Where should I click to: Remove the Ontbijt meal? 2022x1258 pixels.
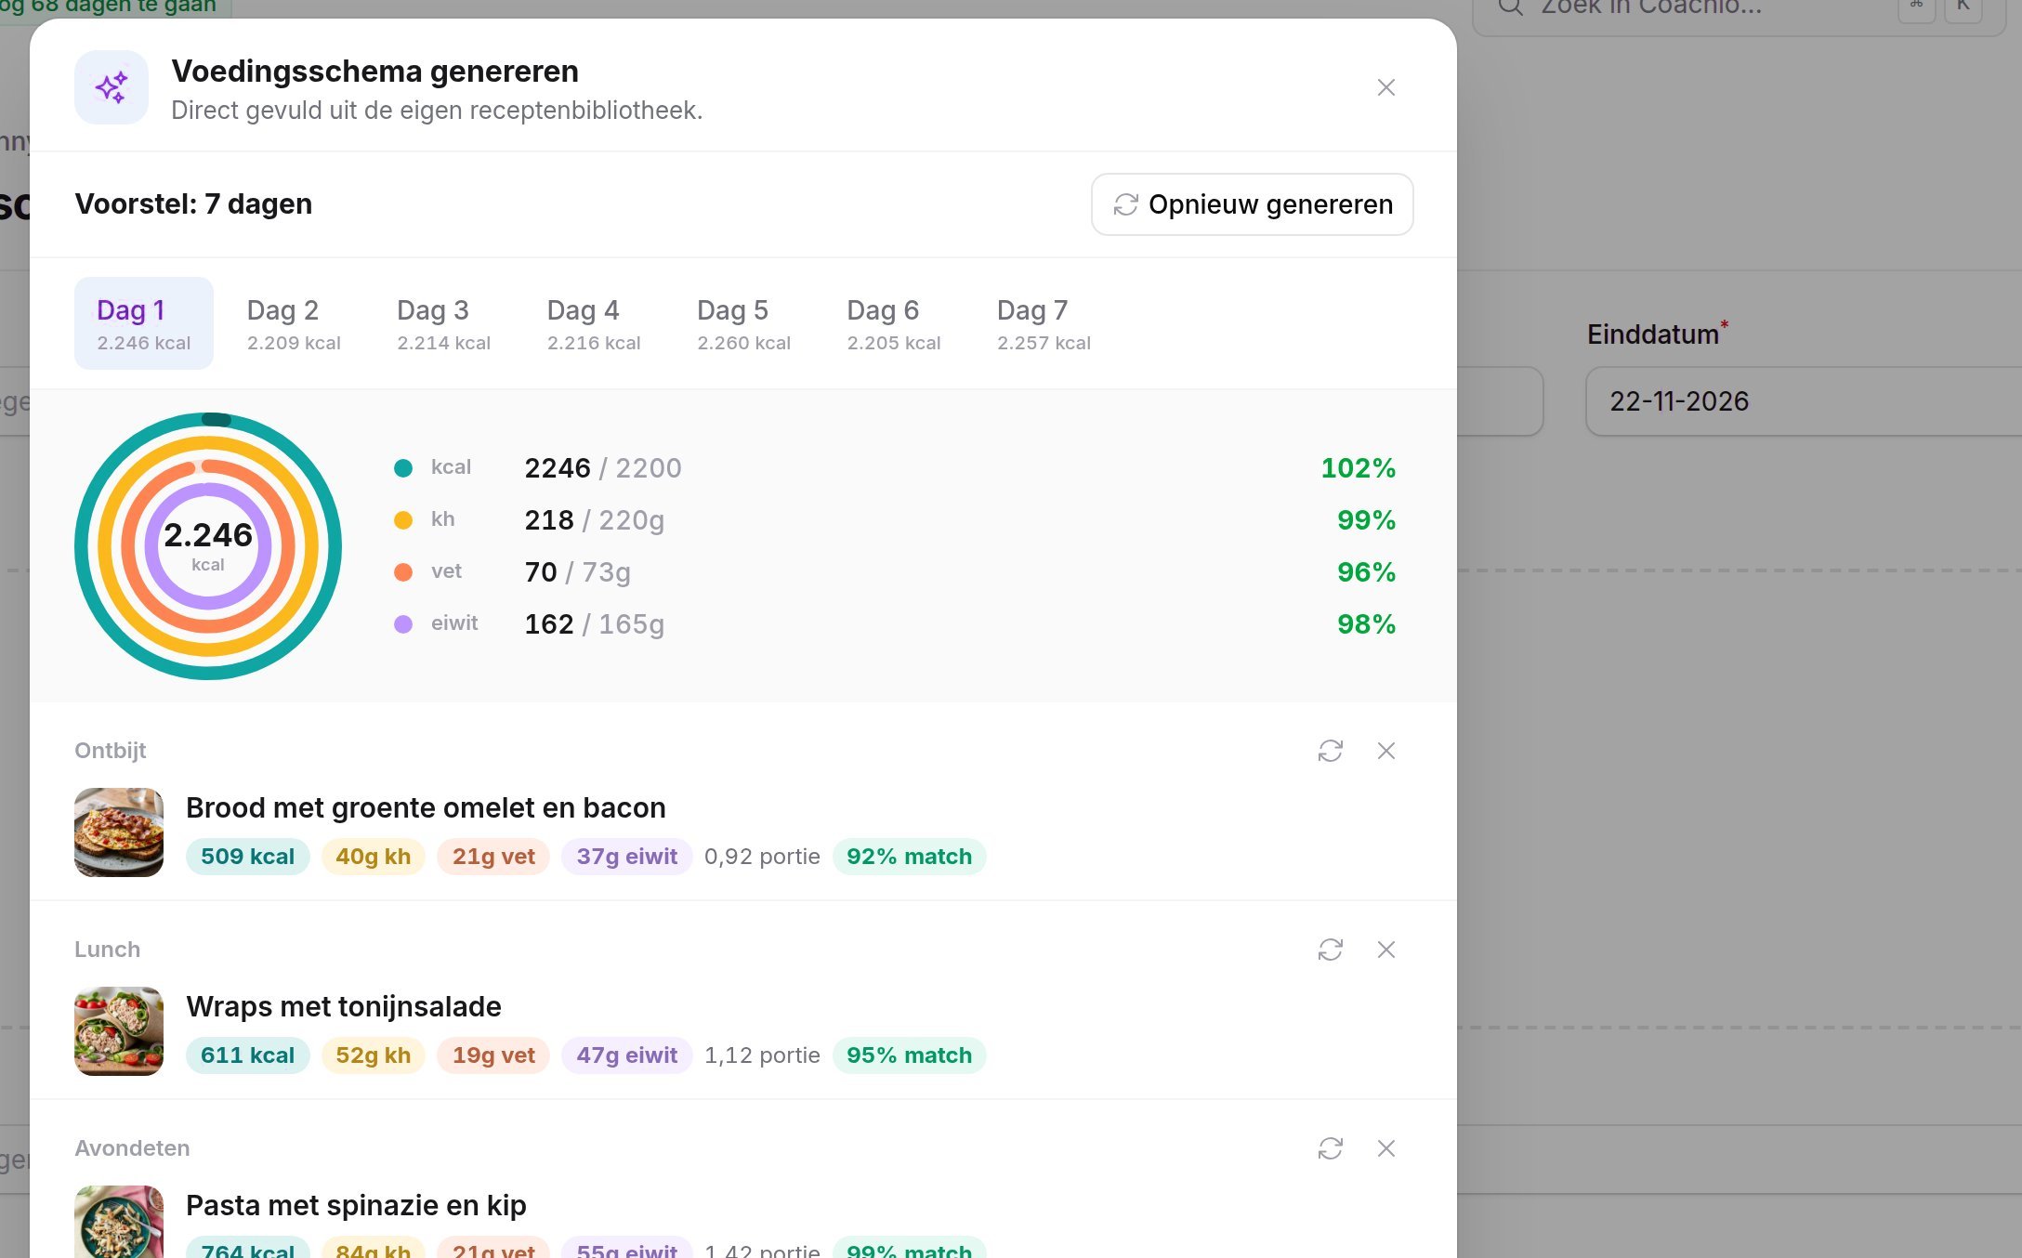(1385, 751)
